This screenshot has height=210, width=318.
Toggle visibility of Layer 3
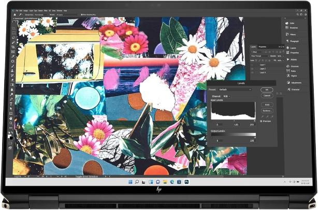pos(252,72)
